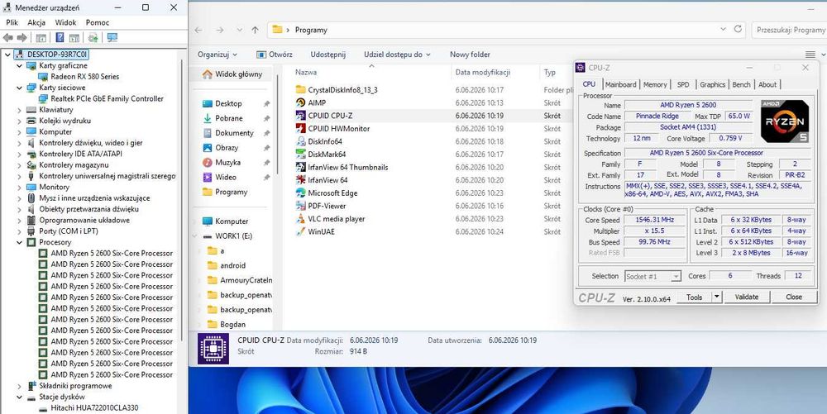The width and height of the screenshot is (827, 414).
Task: Click the DiskMark64 shortcut icon
Action: pos(301,155)
